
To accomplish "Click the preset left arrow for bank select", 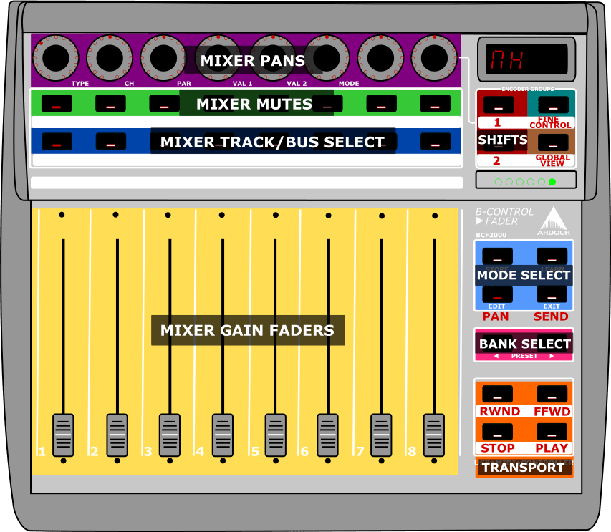I will 496,356.
